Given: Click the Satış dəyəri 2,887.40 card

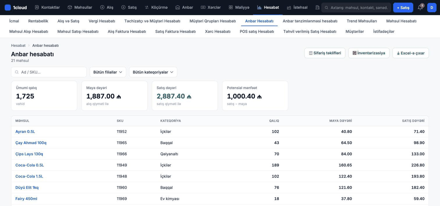Looking at the screenshot, I should (185, 96).
